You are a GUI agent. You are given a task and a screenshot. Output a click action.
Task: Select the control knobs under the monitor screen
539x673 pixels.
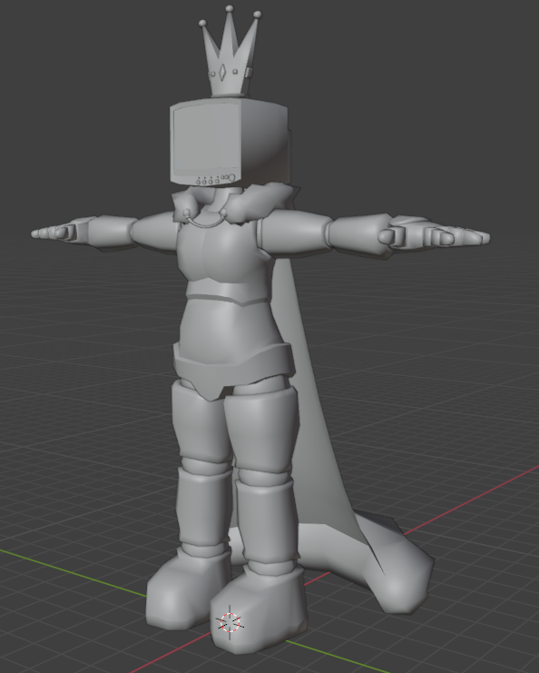pos(216,180)
